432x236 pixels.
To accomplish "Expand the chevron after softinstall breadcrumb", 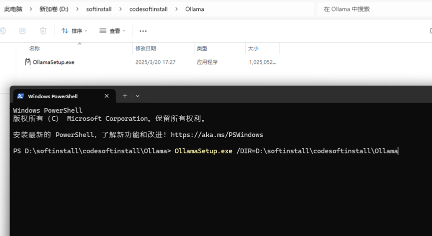I will (x=121, y=9).
